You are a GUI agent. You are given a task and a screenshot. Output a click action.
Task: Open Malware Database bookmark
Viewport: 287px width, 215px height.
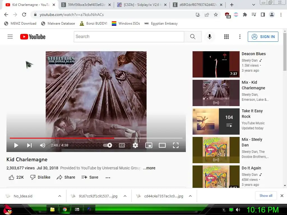[58, 24]
